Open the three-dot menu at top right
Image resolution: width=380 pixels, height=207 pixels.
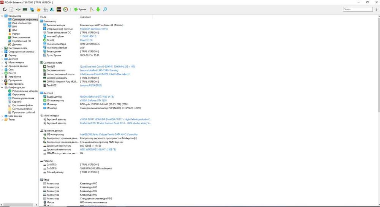377,9
